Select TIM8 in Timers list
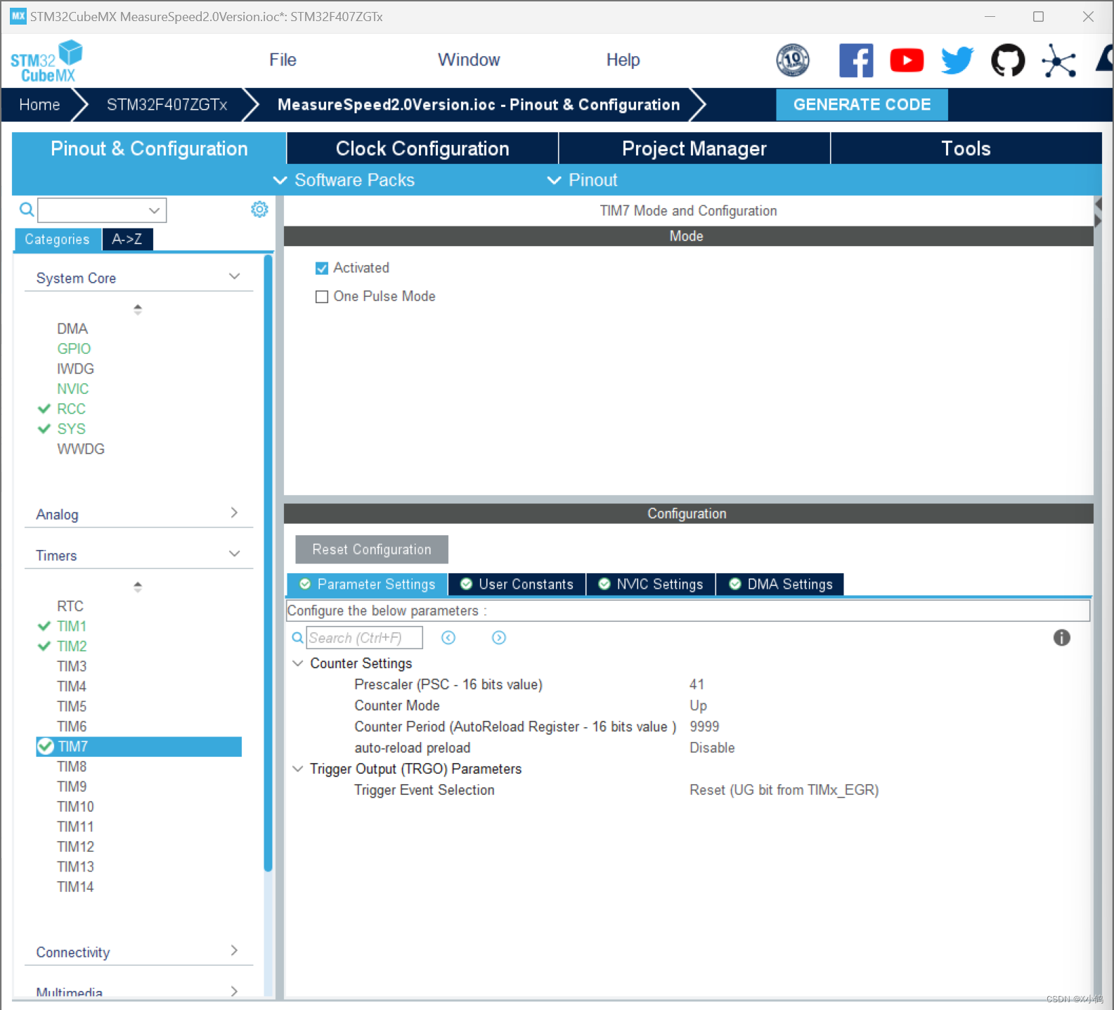1114x1010 pixels. [72, 766]
